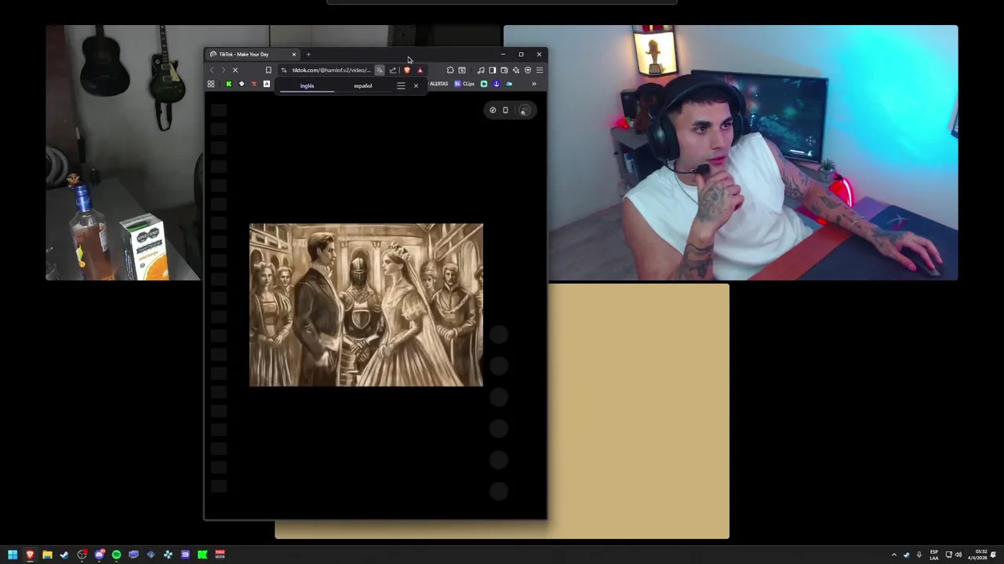Click the tiktok.com address bar URL
The image size is (1004, 564).
coord(331,70)
